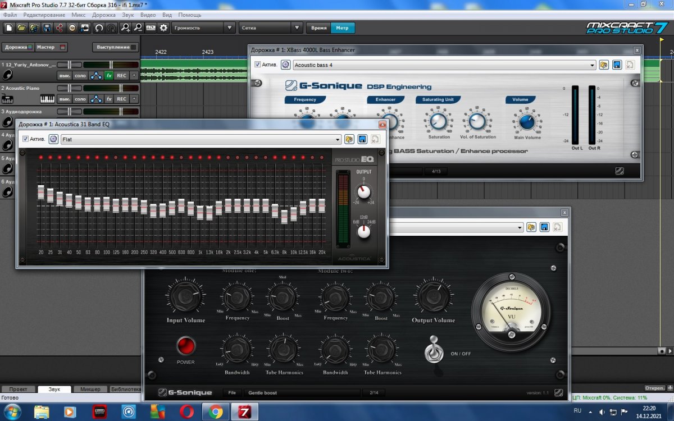Switch timeline to Метр mode
Image resolution: width=674 pixels, height=421 pixels.
coord(343,28)
